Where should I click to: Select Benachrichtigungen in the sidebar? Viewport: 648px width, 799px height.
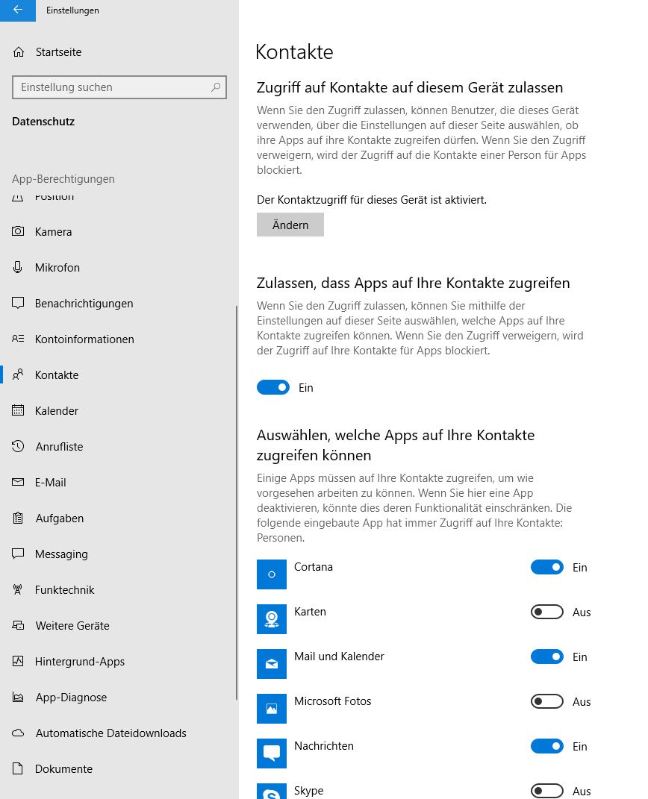coord(84,304)
